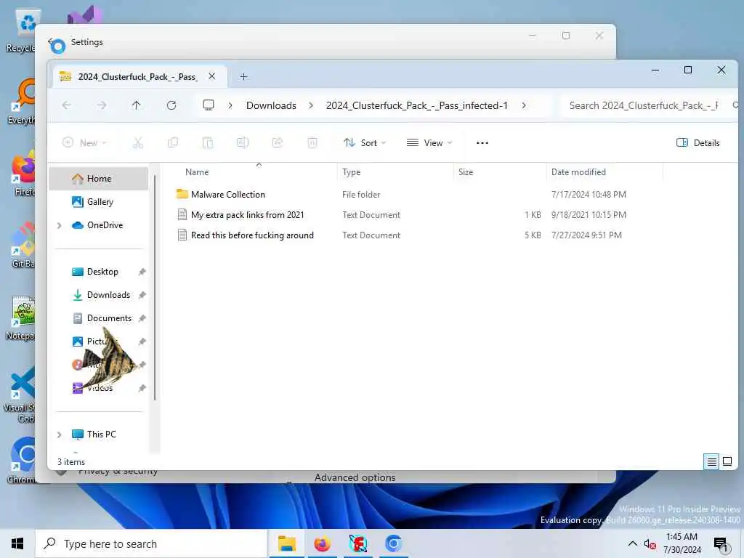
Task: Expand breadcrumb chevron after Pass_infected-1 folder
Action: point(524,105)
